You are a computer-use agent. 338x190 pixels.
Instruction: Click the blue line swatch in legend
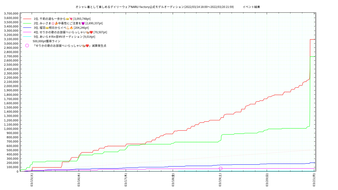[27, 28]
